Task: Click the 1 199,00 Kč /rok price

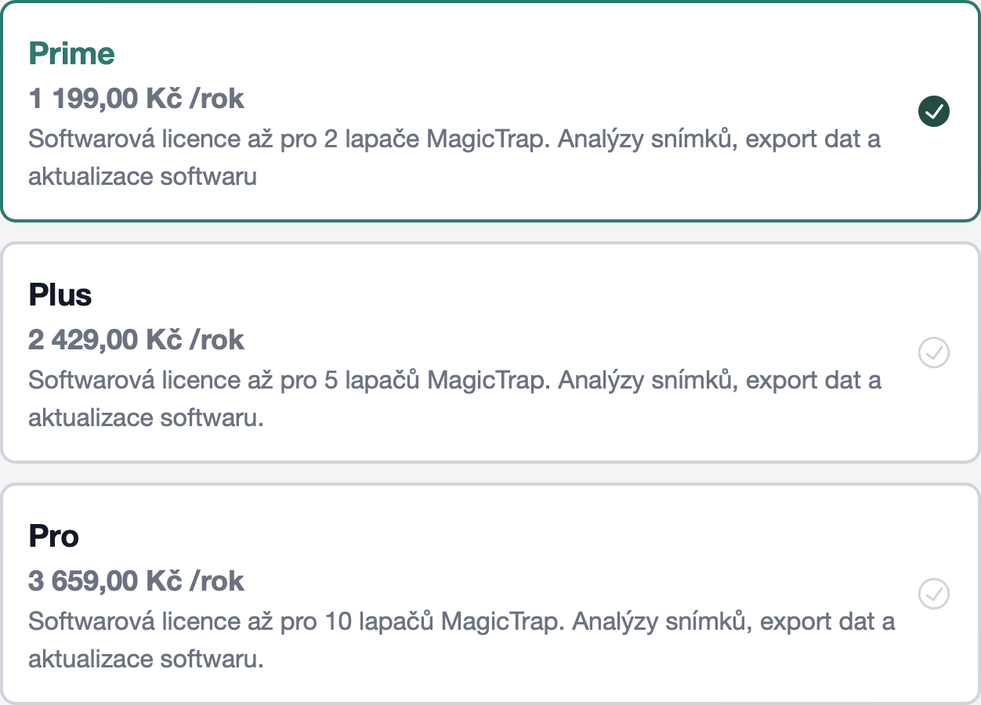Action: point(136,99)
